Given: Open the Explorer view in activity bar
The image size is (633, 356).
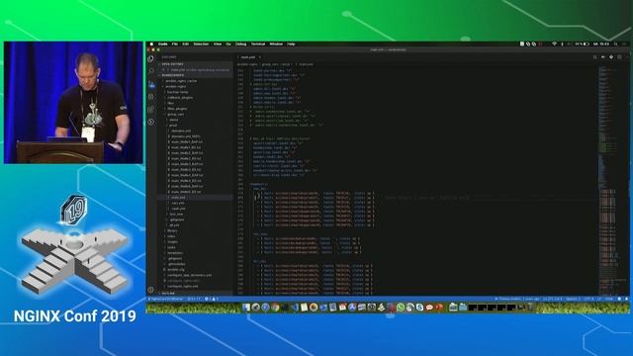Looking at the screenshot, I should coord(150,58).
